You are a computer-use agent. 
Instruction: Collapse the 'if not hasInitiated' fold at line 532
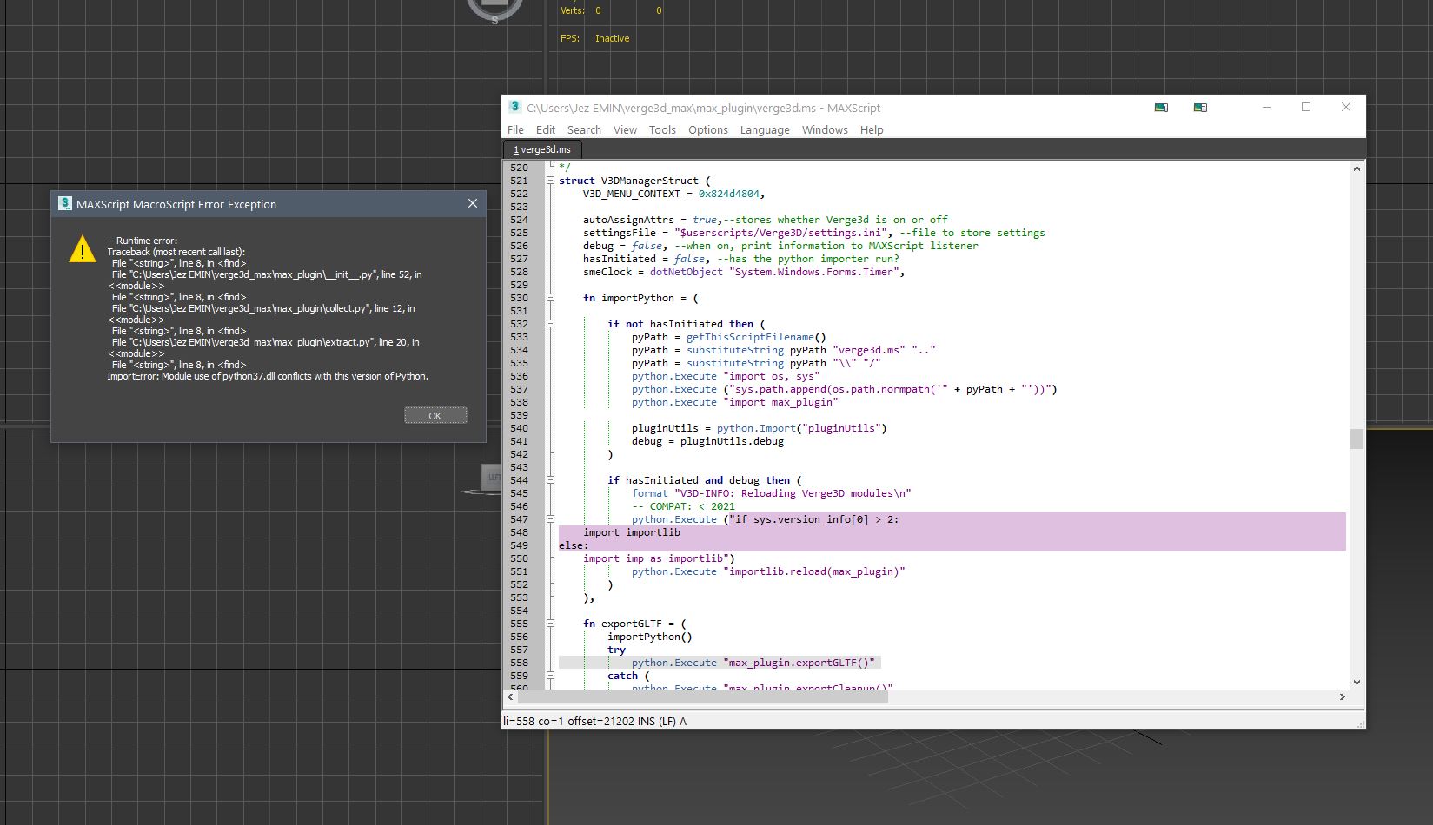[550, 324]
